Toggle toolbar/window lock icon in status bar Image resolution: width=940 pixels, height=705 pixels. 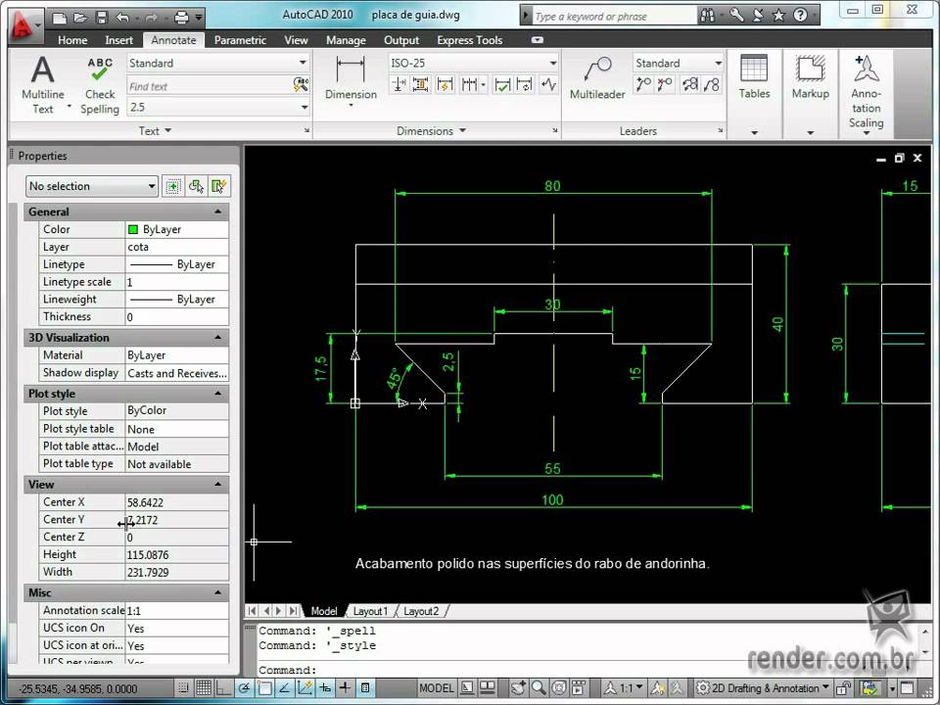[x=844, y=687]
